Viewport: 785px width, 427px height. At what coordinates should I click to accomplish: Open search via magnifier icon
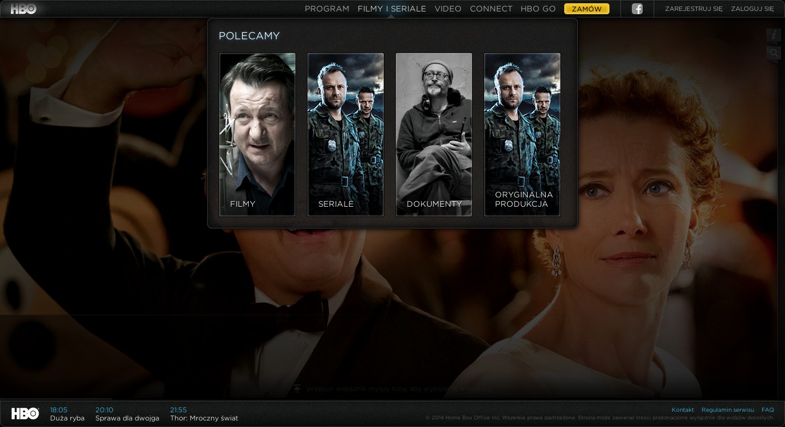[773, 53]
